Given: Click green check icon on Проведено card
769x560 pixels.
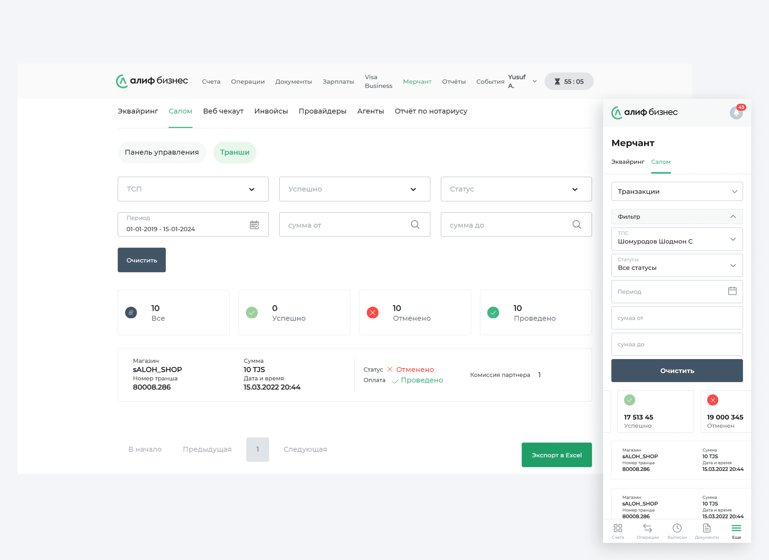Looking at the screenshot, I should tap(493, 313).
